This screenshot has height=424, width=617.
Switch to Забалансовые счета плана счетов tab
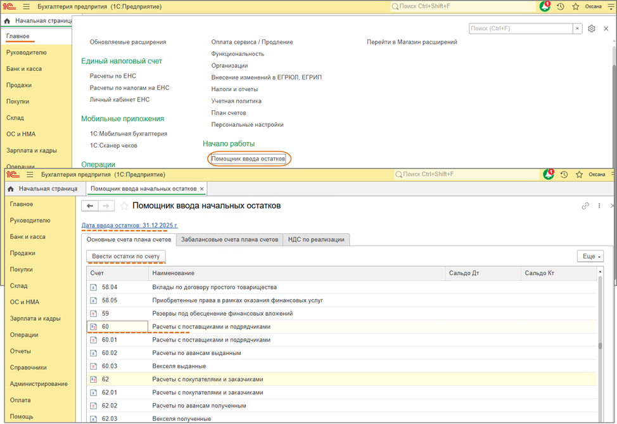[229, 240]
